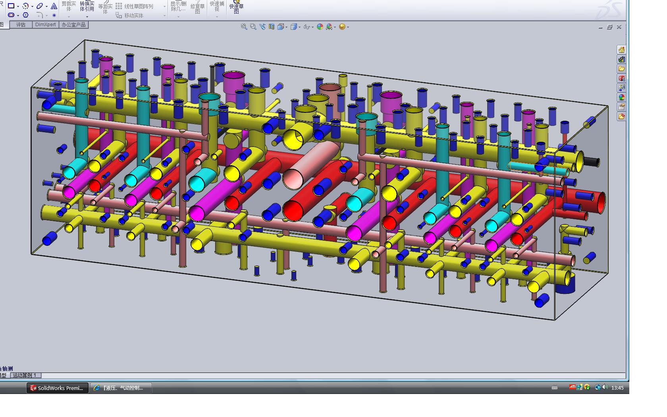The width and height of the screenshot is (667, 417).
Task: Toggle the 快速草图 rapid sketch button
Action: 236,7
